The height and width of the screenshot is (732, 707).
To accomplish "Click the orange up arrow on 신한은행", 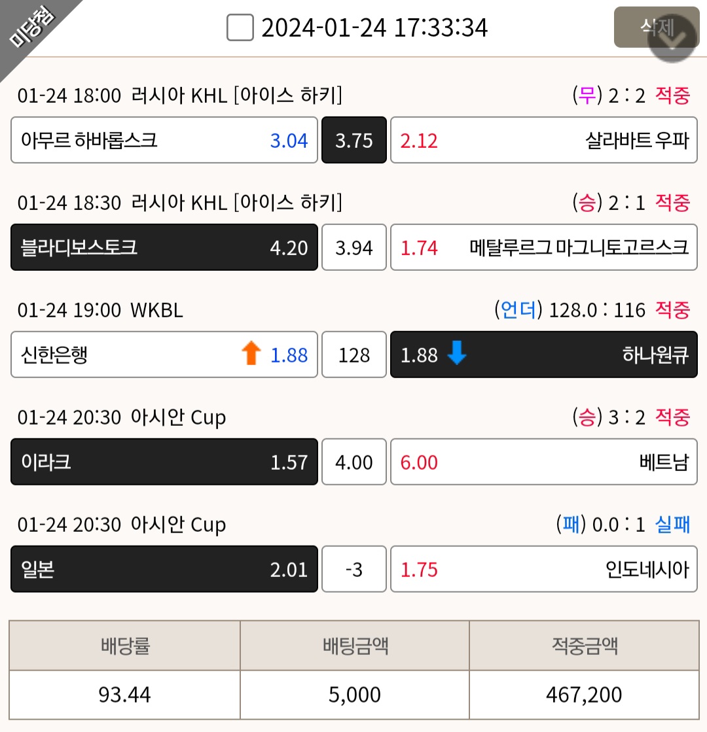I will (251, 353).
